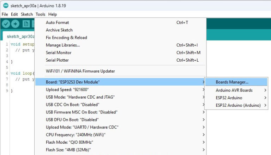Viewport: 271px width, 155px height.
Task: Click the Arduino logo in title bar
Action: 5,5
